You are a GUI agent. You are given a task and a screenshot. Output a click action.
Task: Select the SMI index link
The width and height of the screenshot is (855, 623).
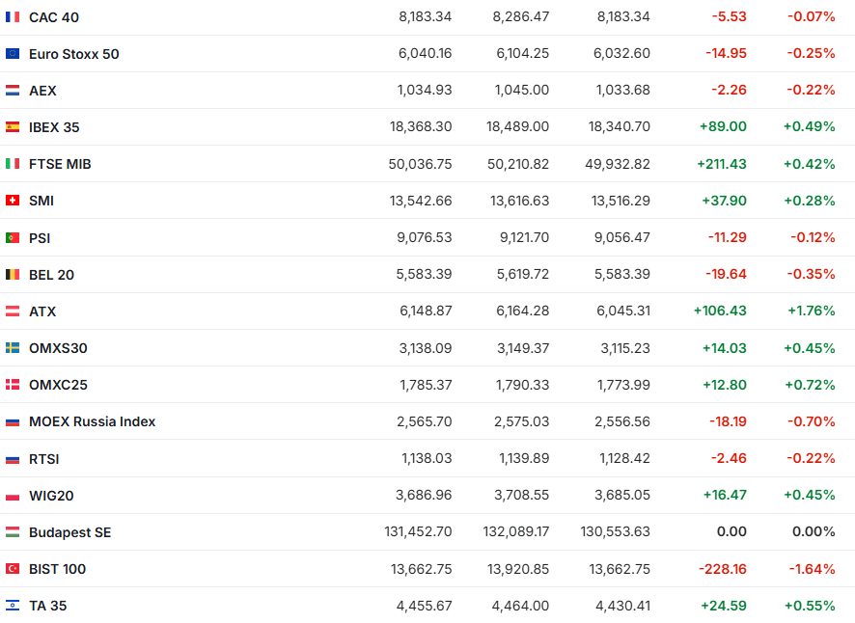41,201
